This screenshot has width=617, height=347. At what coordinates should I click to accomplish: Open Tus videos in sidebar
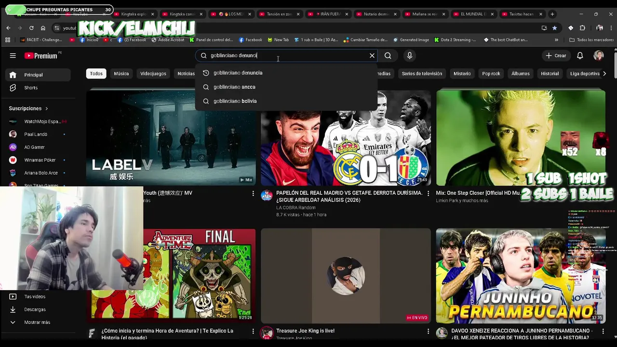point(38,296)
